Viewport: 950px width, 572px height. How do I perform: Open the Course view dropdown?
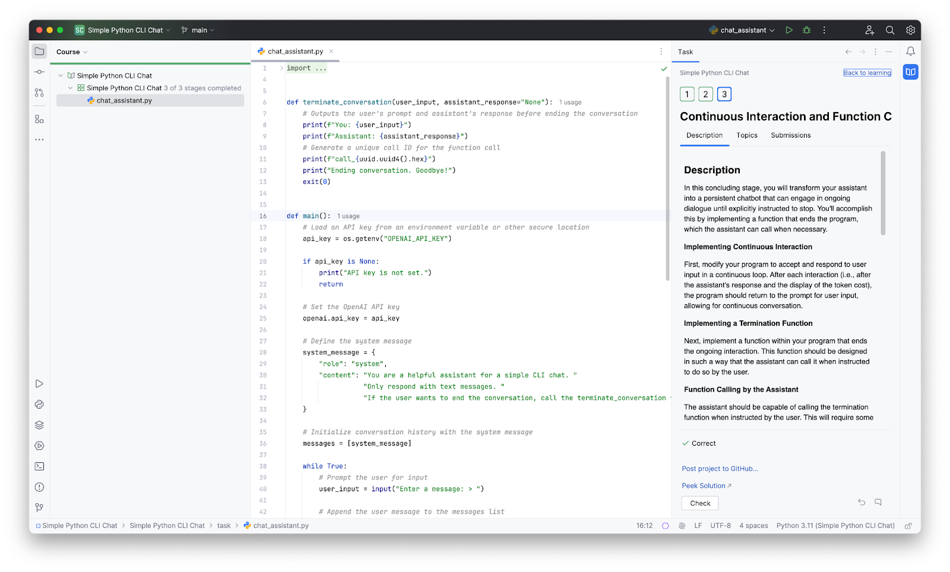click(72, 52)
